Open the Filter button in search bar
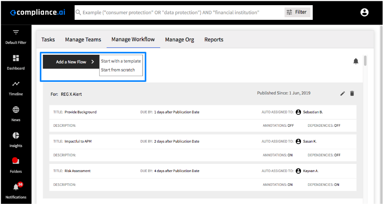This screenshot has width=383, height=204. coord(297,12)
